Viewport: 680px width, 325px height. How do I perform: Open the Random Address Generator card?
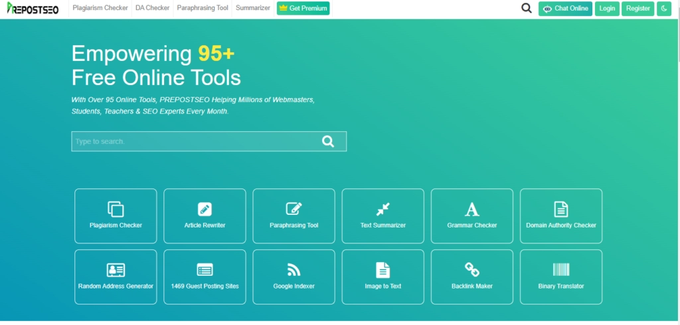(116, 277)
